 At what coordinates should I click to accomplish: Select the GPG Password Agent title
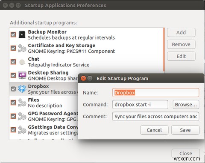coord(53,114)
